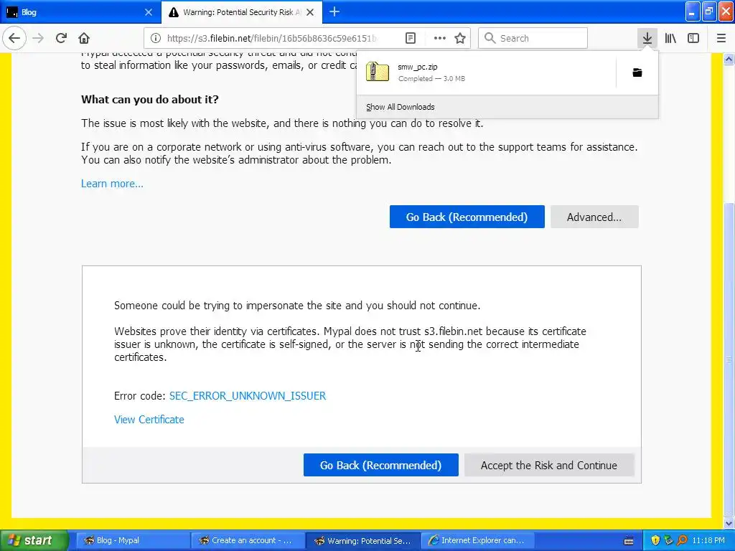Click the green shield tray icon
The image size is (735, 551).
(x=668, y=540)
